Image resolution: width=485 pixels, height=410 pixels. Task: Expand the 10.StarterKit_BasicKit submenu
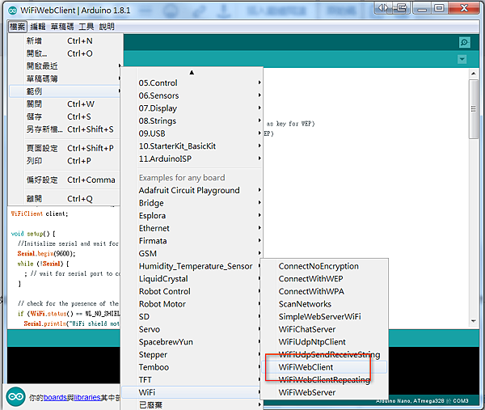click(x=192, y=146)
